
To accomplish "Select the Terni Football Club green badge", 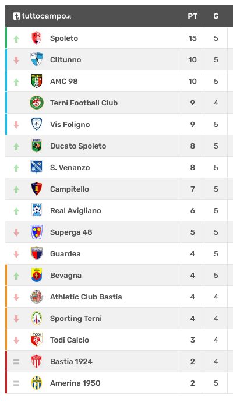I will [37, 103].
